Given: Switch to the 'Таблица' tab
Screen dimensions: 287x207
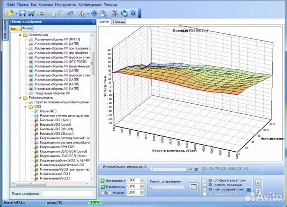Looking at the screenshot, I should (x=118, y=22).
